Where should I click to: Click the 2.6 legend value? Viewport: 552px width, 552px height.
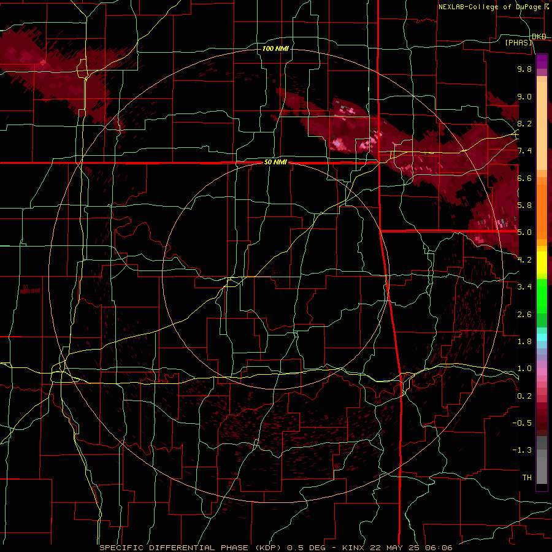524,315
